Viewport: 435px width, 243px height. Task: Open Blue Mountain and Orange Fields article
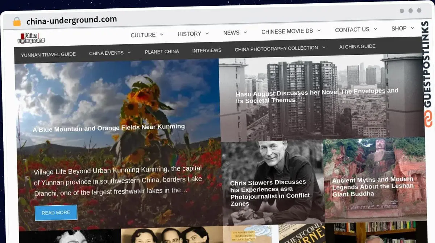coord(109,128)
